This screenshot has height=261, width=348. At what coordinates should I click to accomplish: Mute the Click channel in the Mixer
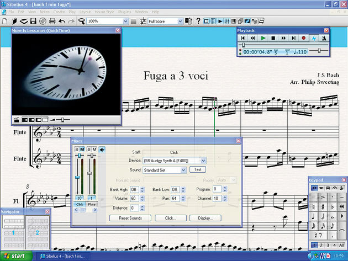click(82, 150)
